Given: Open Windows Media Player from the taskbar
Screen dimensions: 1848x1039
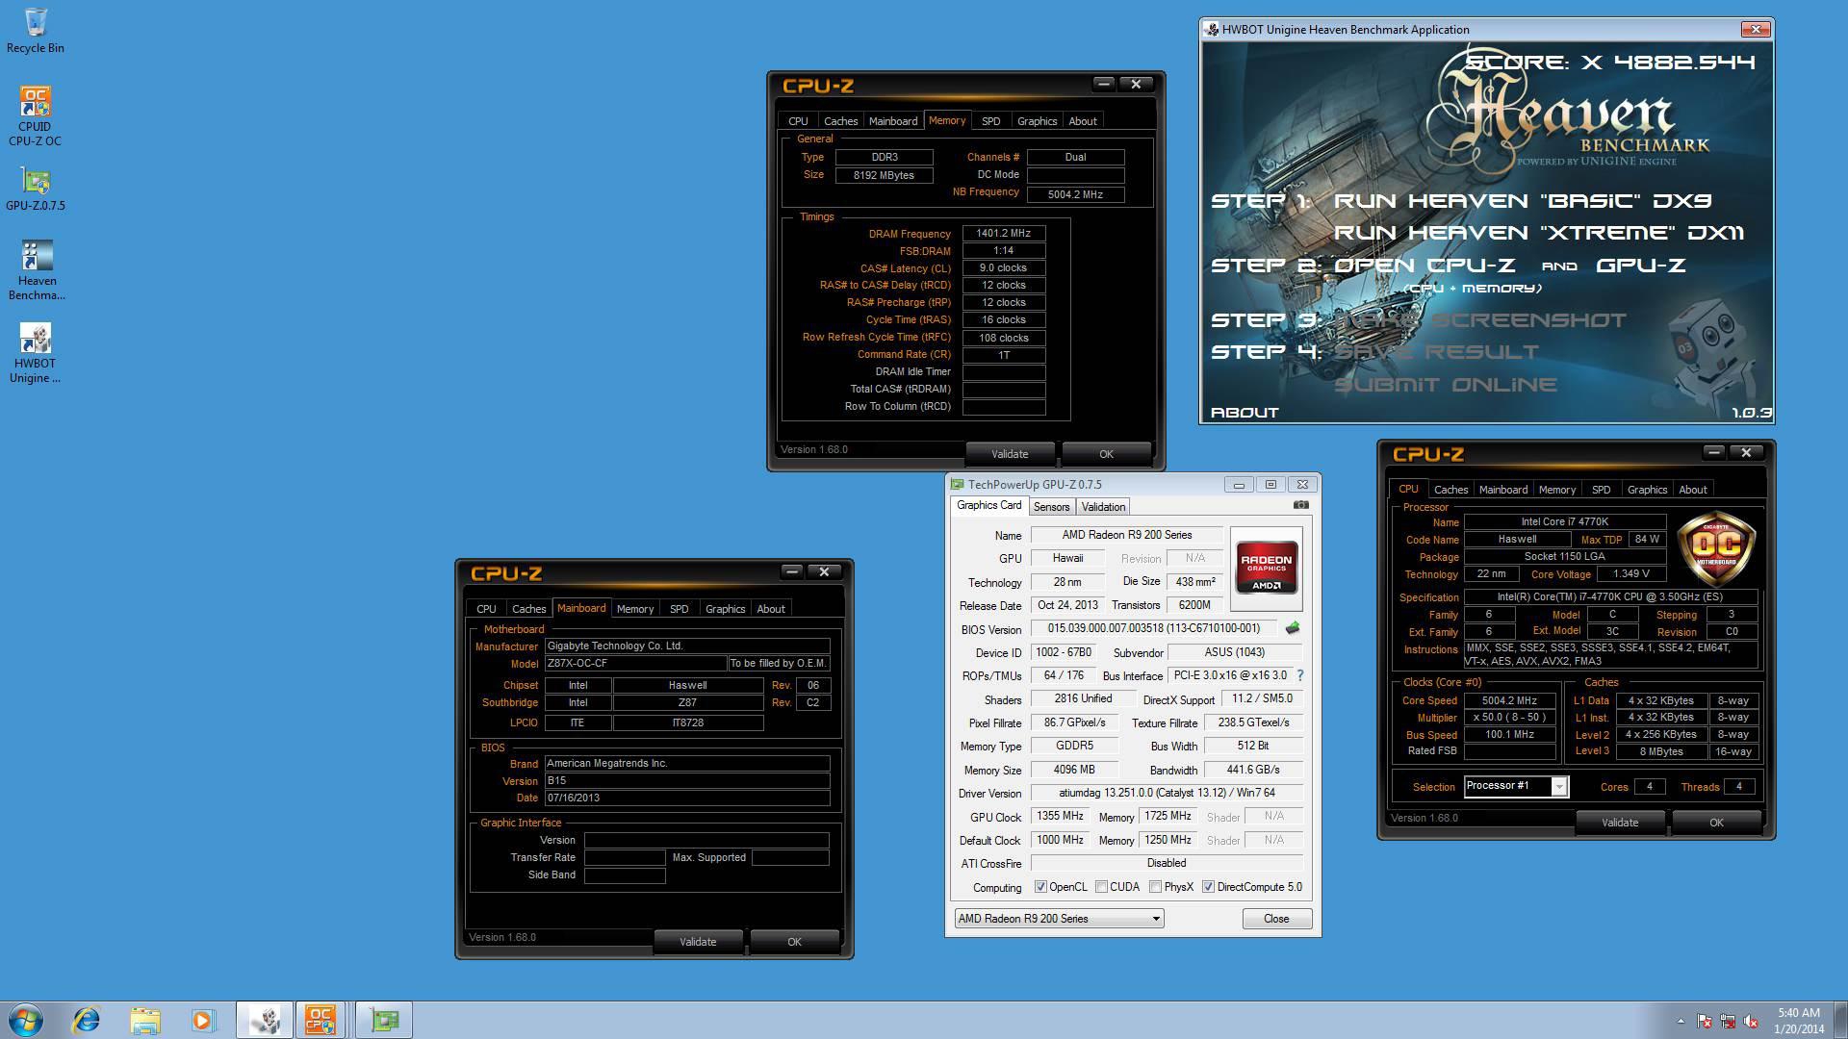Looking at the screenshot, I should click(202, 1020).
